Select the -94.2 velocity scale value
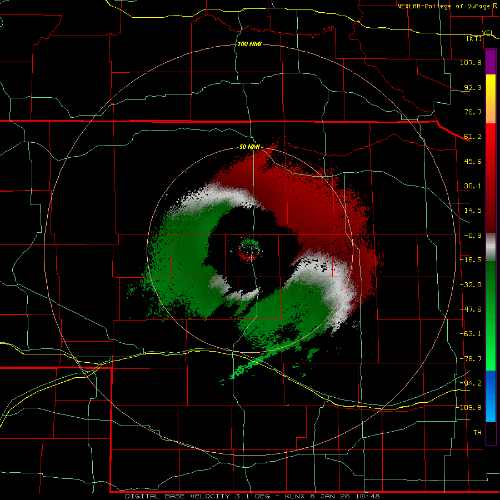 pyautogui.click(x=471, y=383)
